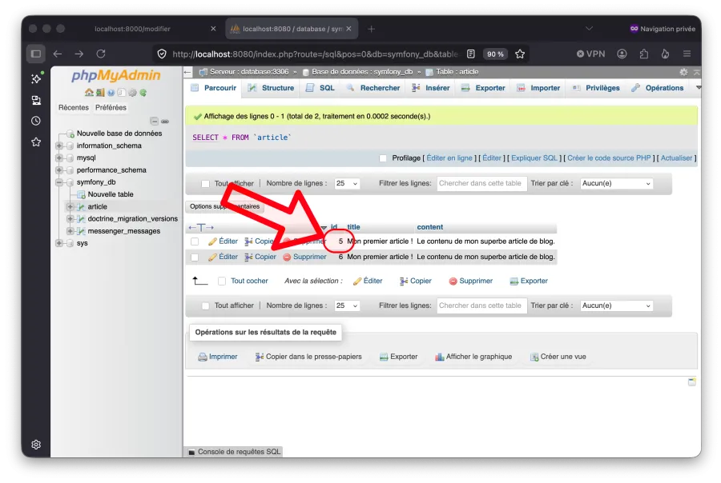
Task: Open Opérations tab
Action: 658,88
